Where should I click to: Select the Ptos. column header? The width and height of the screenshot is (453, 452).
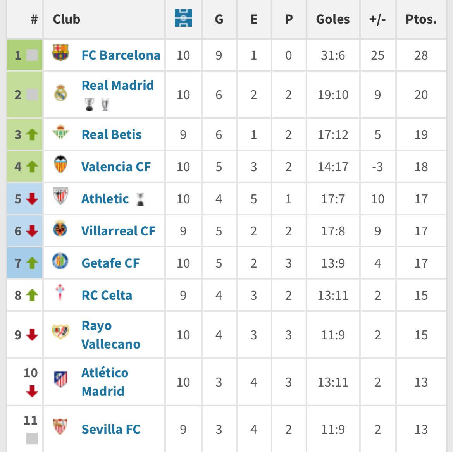coord(421,19)
